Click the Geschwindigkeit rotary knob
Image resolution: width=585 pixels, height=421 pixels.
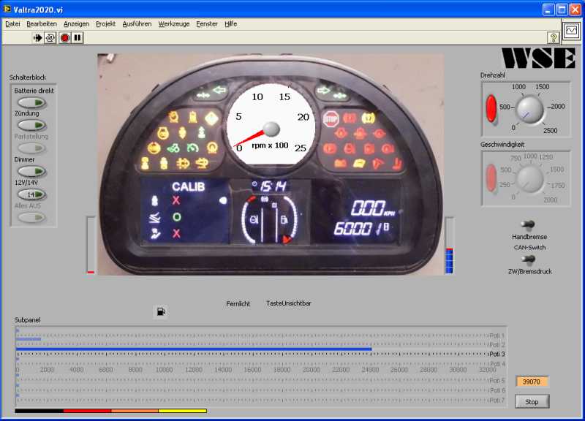coord(529,180)
